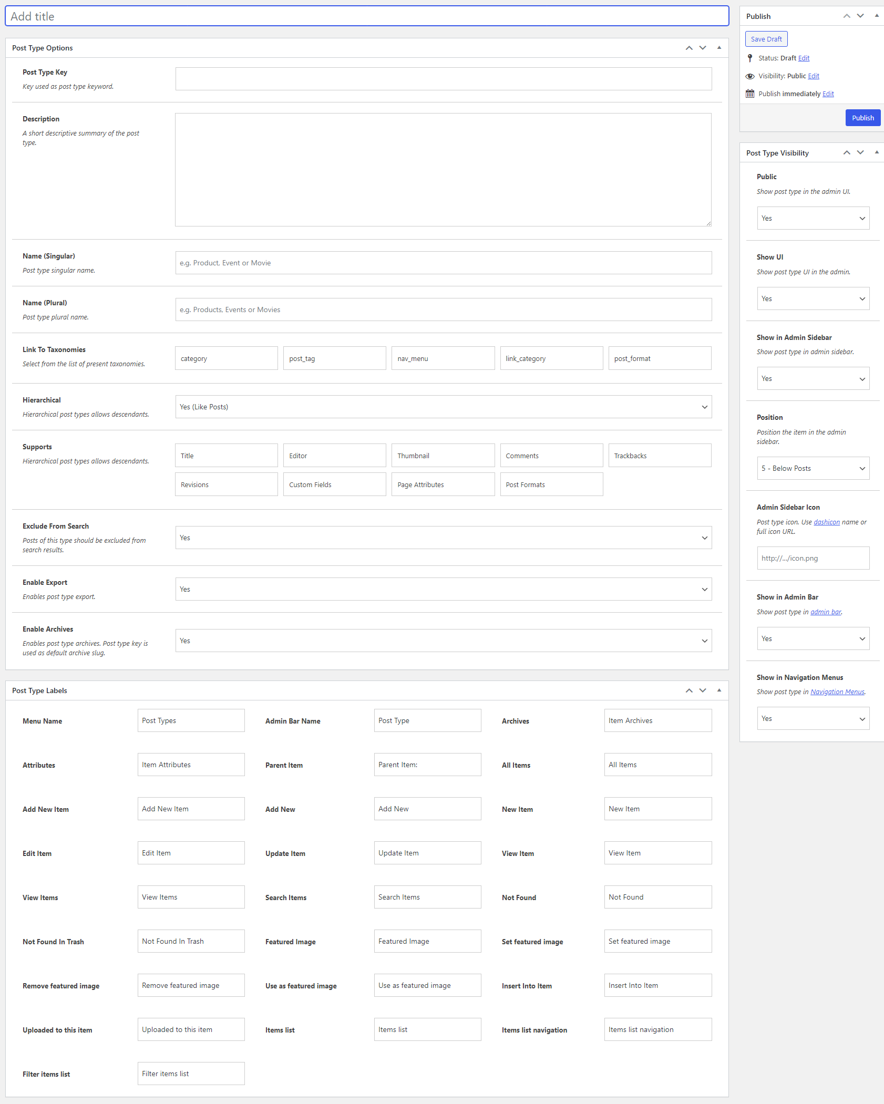Toggle Title support option
Screen dimensions: 884x1104
pyautogui.click(x=227, y=456)
